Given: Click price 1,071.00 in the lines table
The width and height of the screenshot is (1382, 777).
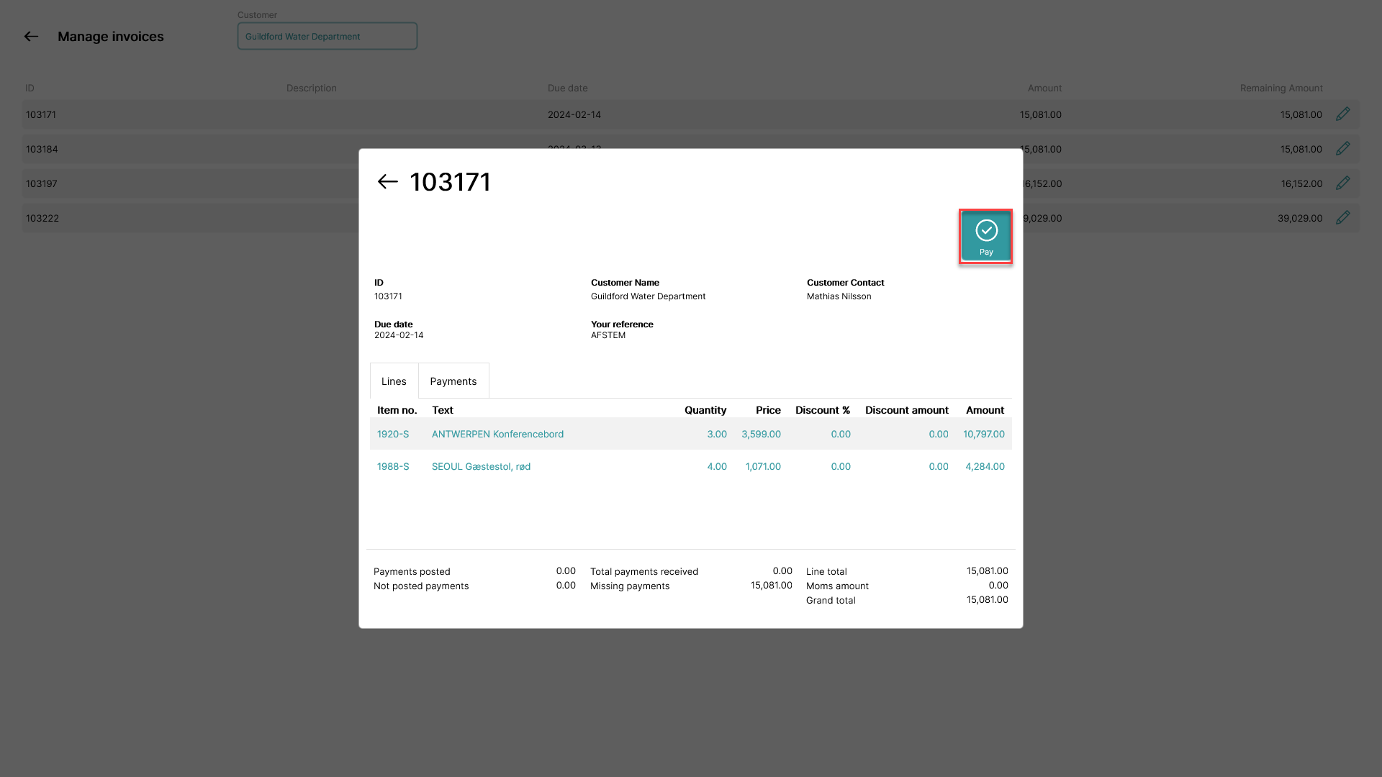Looking at the screenshot, I should [x=763, y=466].
